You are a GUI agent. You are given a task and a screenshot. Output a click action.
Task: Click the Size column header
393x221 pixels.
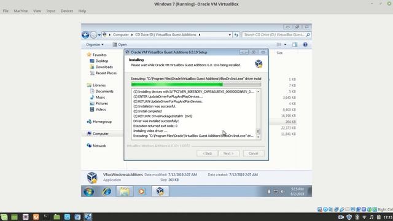(279, 53)
